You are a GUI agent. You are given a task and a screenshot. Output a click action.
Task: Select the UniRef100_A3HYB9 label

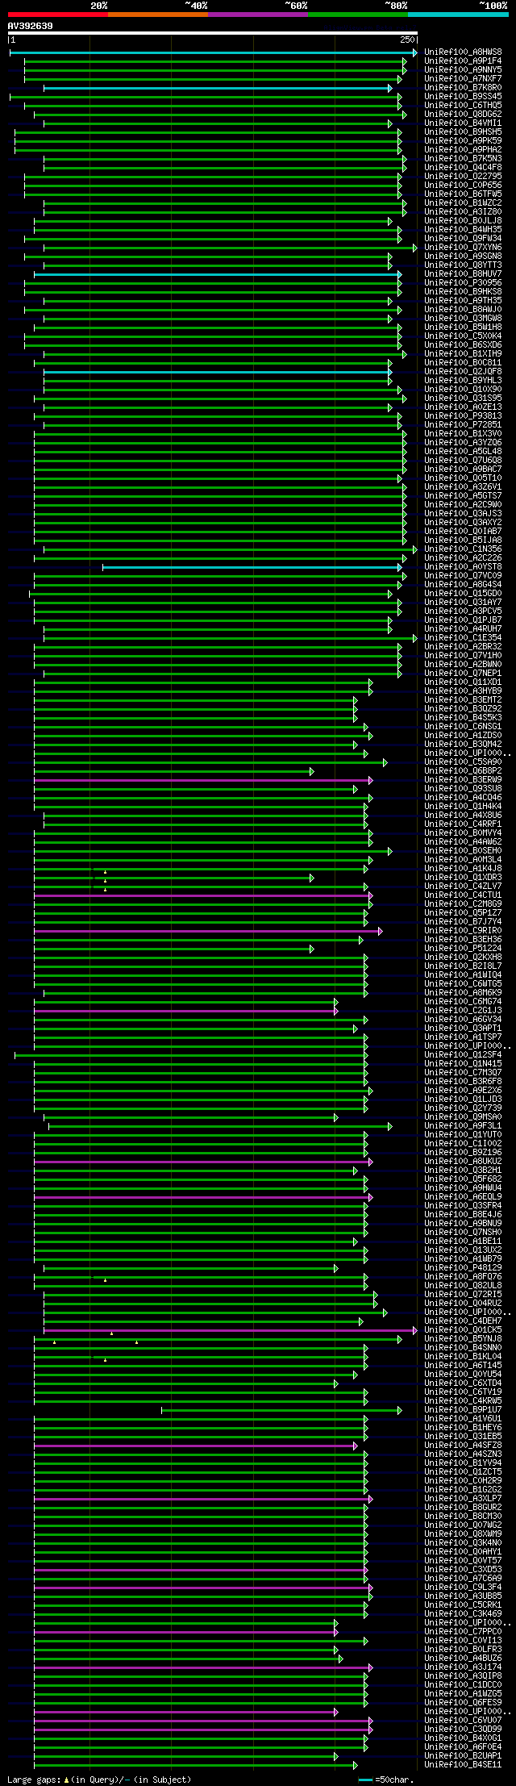[x=463, y=691]
